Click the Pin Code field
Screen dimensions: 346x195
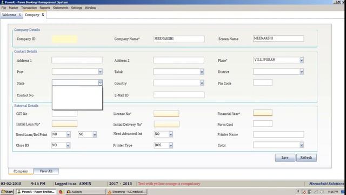point(263,82)
